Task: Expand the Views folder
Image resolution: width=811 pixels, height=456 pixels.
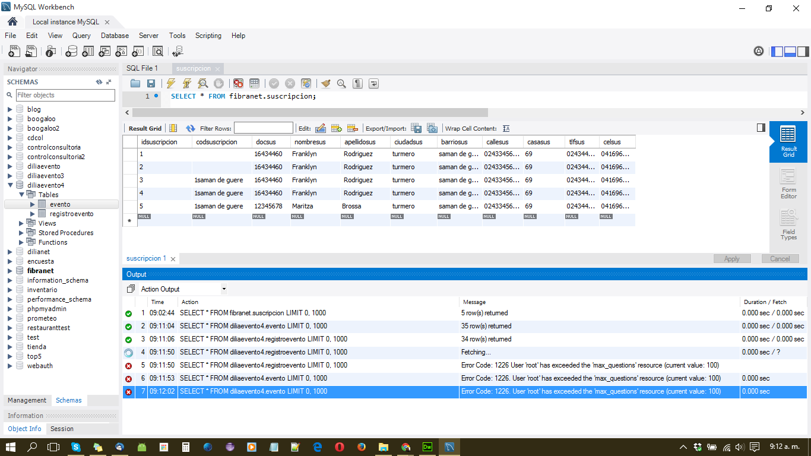Action: tap(21, 223)
